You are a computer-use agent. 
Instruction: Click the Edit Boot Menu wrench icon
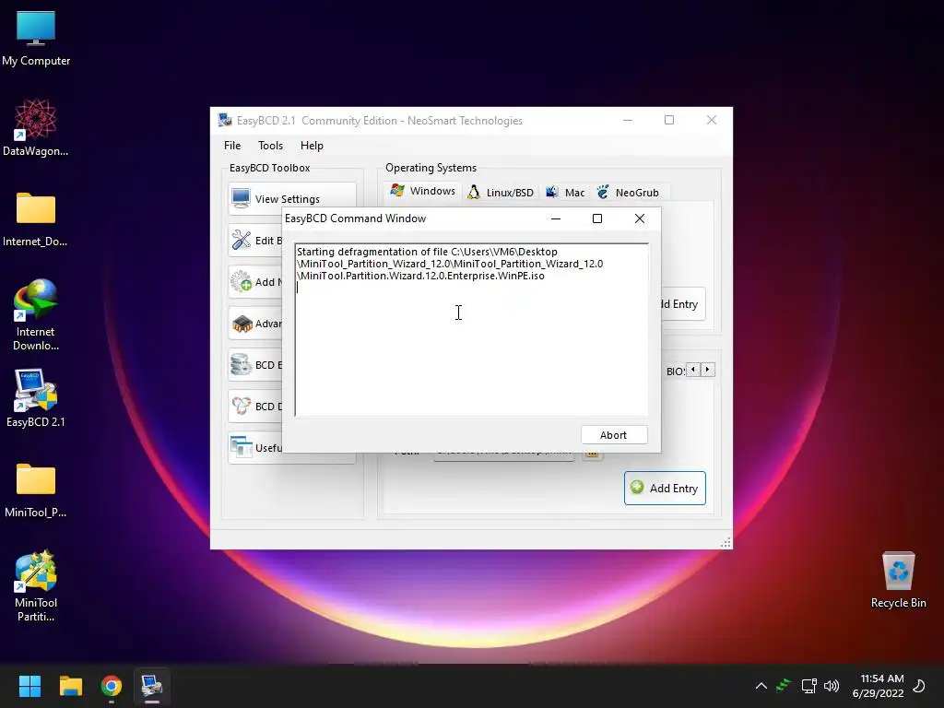tap(242, 241)
